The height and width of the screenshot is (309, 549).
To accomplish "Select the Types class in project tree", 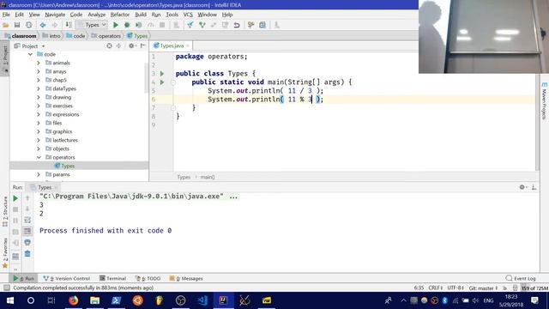I will click(64, 166).
